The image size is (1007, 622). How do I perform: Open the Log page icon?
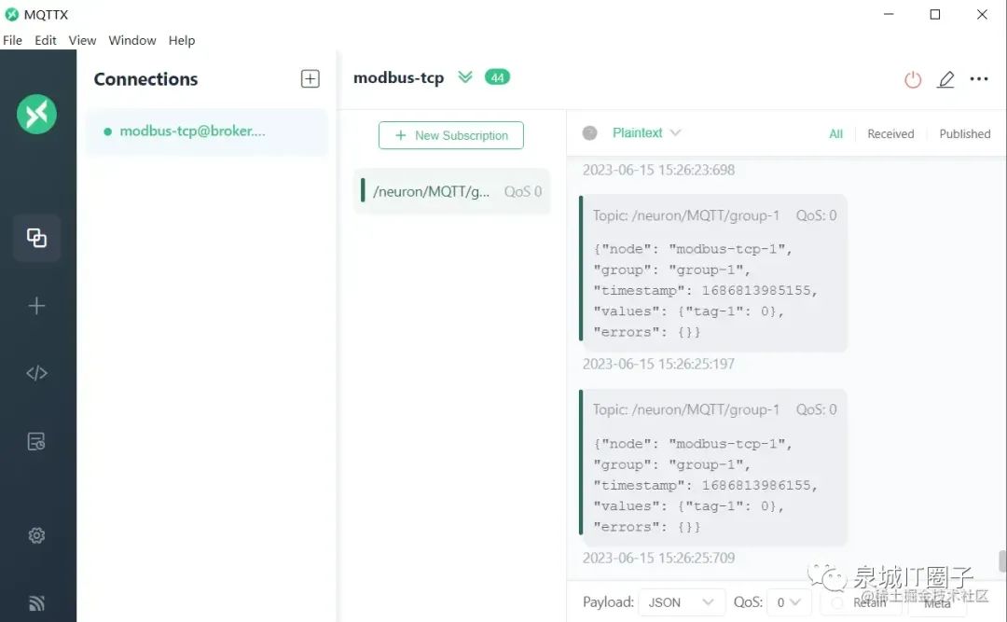point(36,441)
